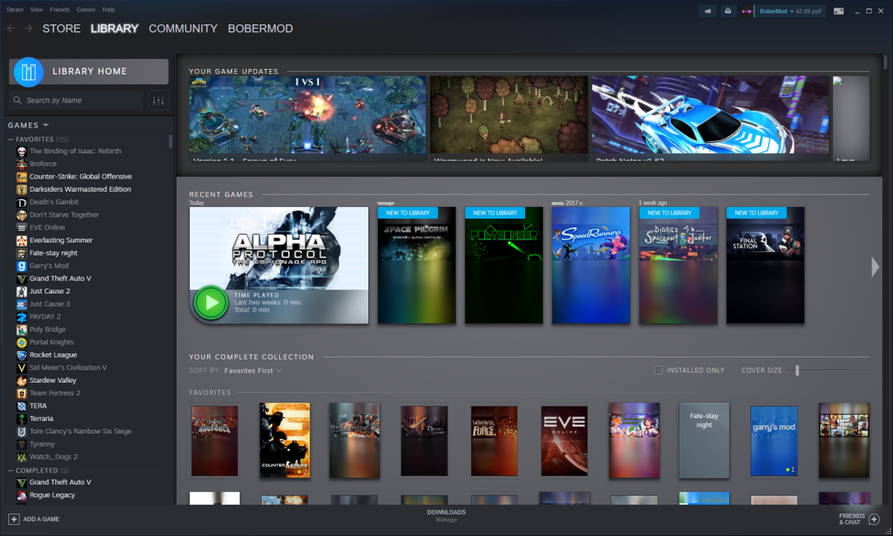Click the Add a Game label
Screen dimensions: 893x536
click(41, 519)
